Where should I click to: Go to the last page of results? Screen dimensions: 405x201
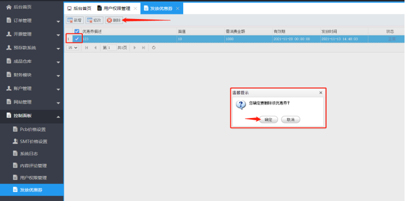coord(144,47)
